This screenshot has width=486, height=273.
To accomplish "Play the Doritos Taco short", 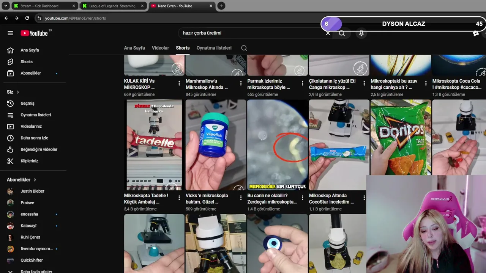I will pyautogui.click(x=401, y=137).
